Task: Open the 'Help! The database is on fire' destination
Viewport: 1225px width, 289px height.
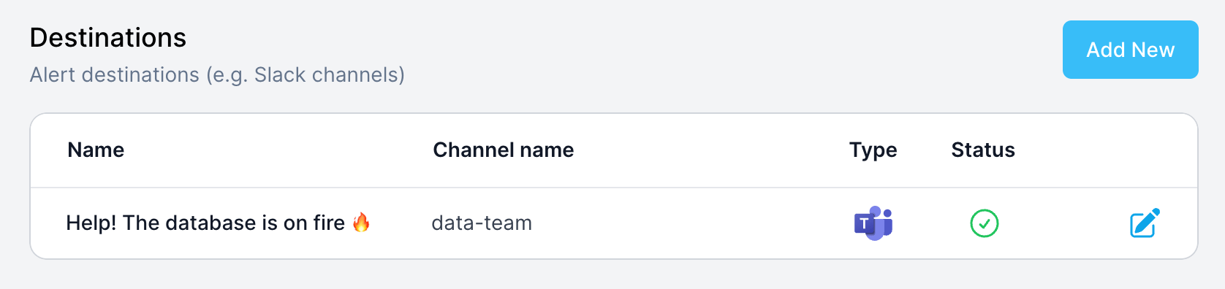Action: click(x=218, y=223)
